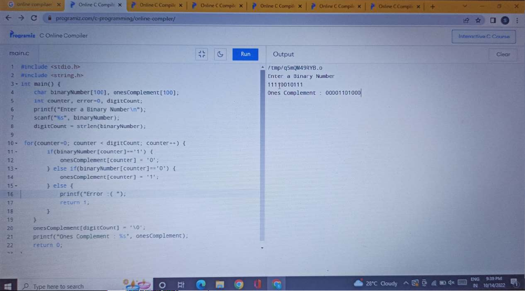Bookmark this page with the star icon
The width and height of the screenshot is (525, 291).
click(x=478, y=20)
